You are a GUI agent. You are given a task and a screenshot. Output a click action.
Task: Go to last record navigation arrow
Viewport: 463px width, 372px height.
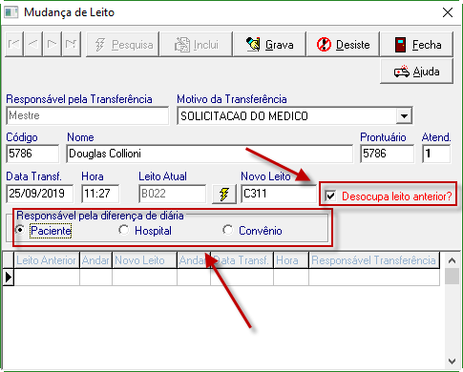(72, 44)
